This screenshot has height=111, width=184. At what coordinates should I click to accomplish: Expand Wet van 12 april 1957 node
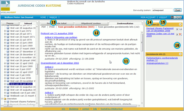(5, 72)
